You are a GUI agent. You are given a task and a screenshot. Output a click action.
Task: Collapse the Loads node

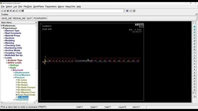4,58
